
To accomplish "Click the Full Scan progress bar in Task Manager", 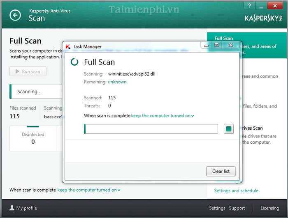I will 151,129.
